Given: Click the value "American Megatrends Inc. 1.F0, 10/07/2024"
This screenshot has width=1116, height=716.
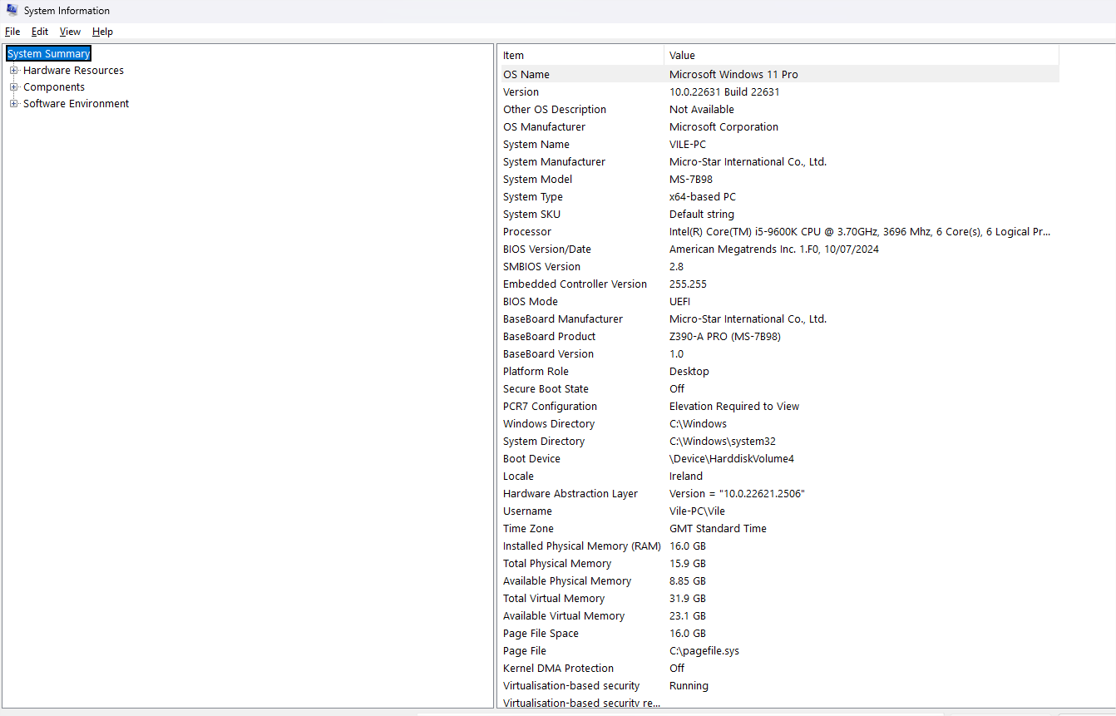Looking at the screenshot, I should click(x=774, y=249).
